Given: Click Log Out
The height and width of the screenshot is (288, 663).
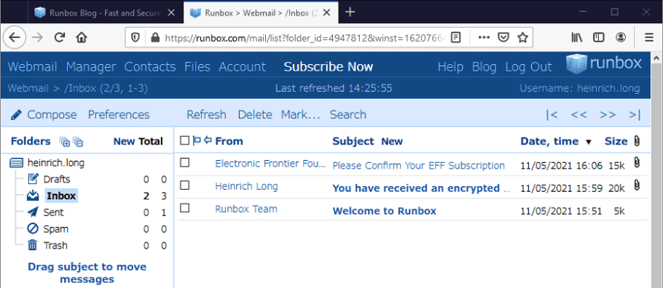Looking at the screenshot, I should coord(529,67).
